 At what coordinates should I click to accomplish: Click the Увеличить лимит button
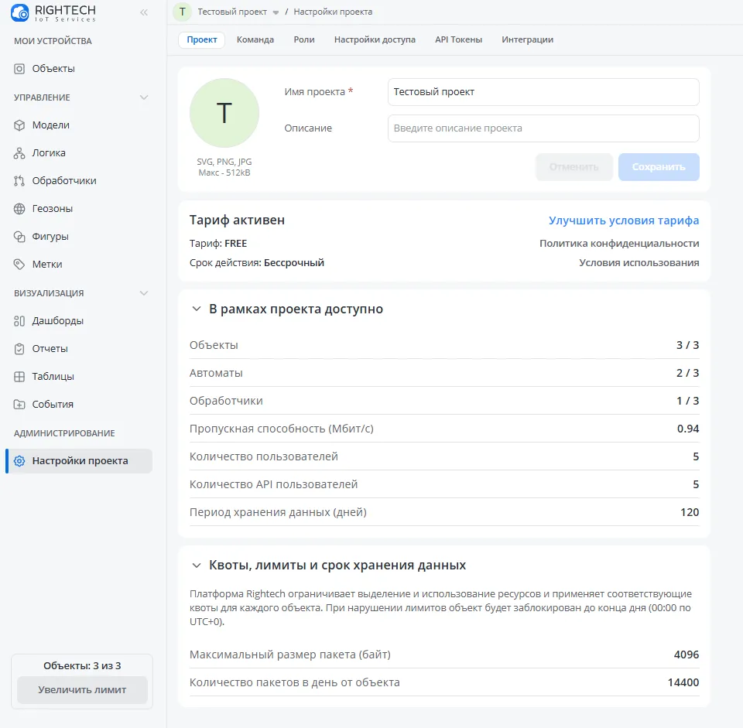82,690
